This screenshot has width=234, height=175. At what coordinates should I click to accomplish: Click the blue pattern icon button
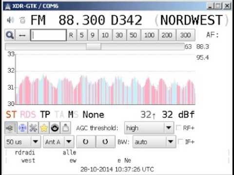(22, 128)
